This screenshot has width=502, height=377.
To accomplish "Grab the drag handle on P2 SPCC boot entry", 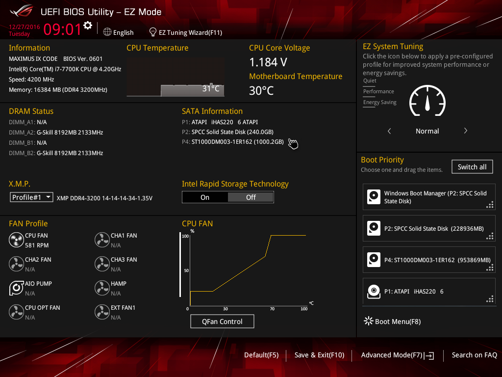I will tap(490, 236).
